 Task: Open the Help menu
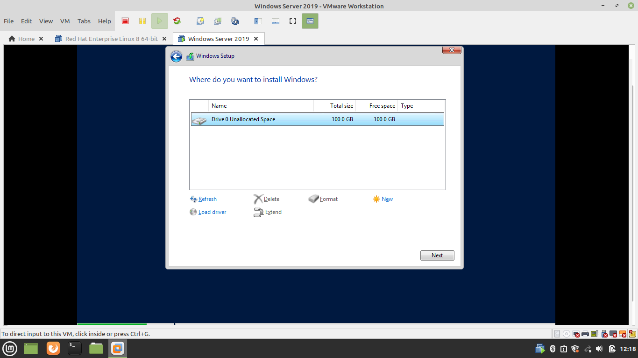(x=105, y=21)
